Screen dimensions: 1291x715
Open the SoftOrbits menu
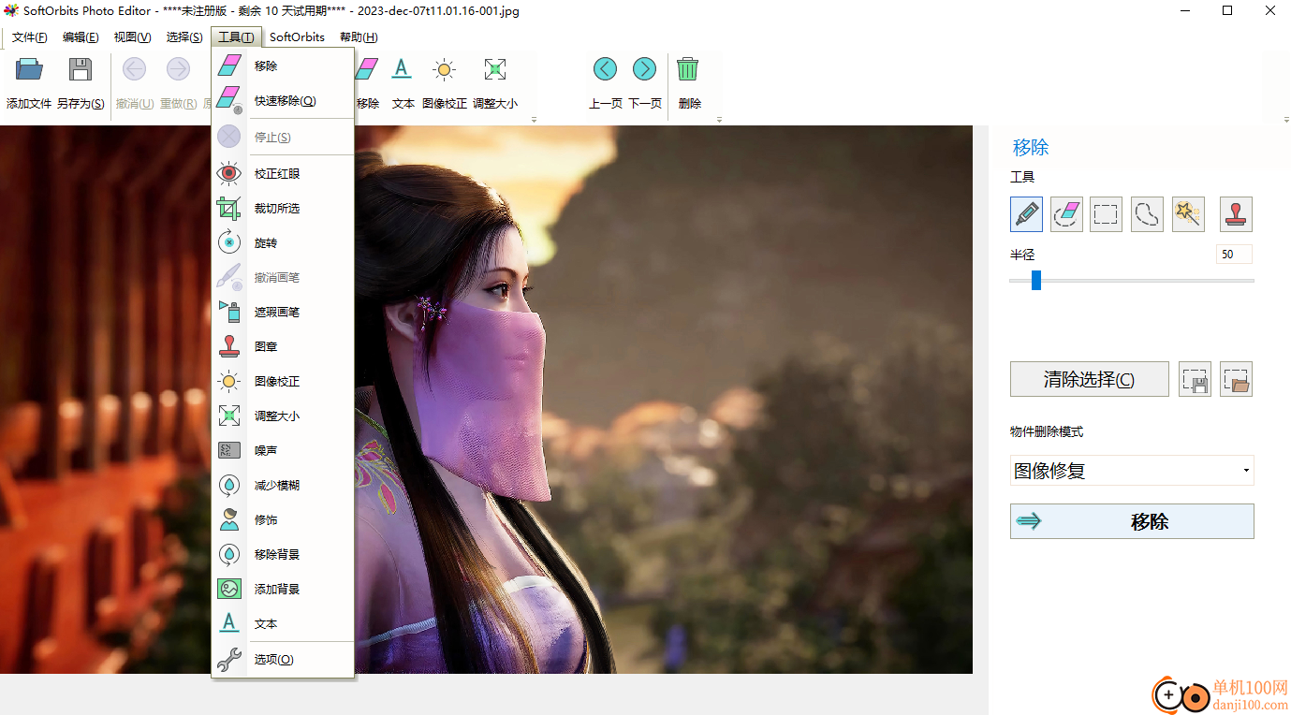pos(297,37)
